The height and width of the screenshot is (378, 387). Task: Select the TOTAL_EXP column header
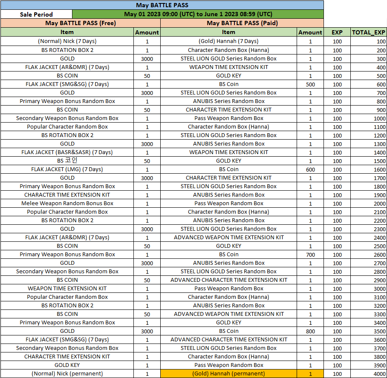coord(368,32)
